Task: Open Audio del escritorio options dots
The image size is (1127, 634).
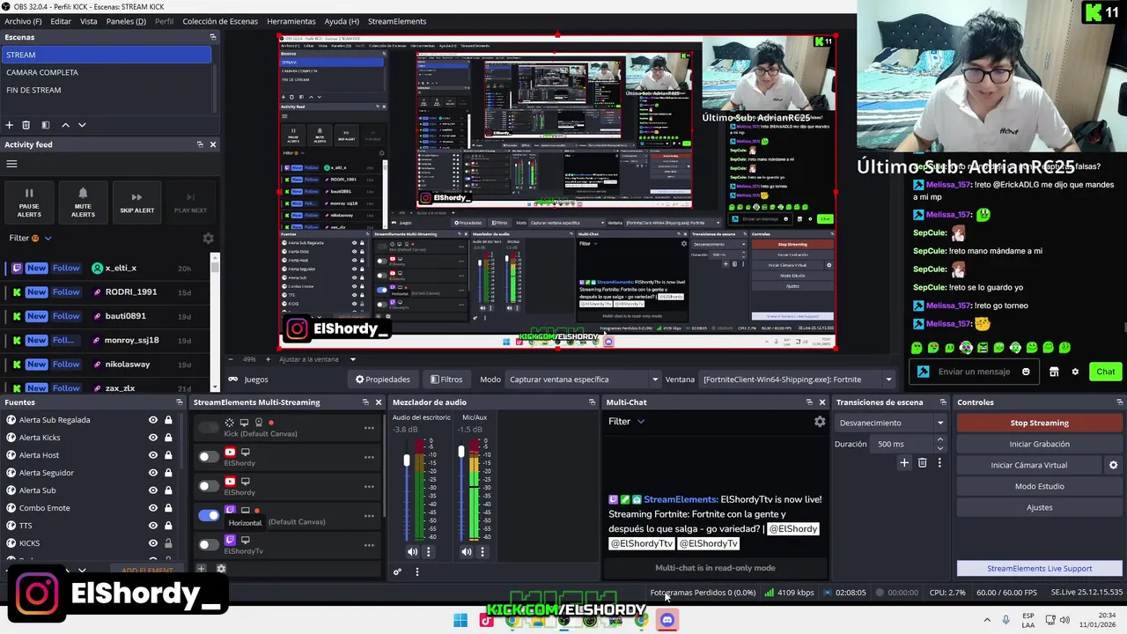Action: (x=428, y=552)
